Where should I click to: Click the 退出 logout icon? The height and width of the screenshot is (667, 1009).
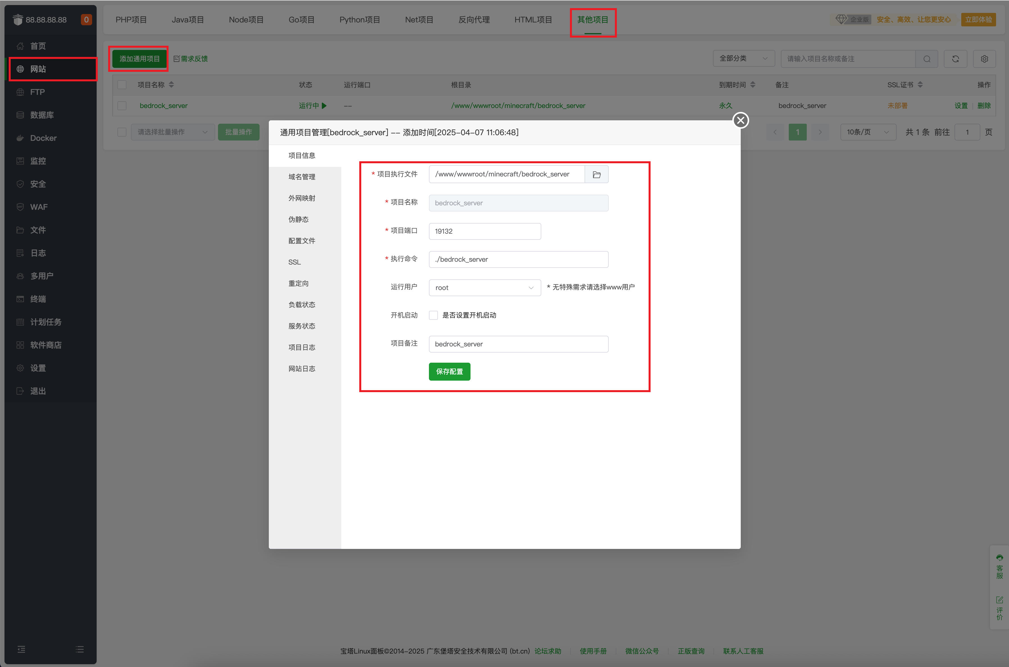(20, 390)
